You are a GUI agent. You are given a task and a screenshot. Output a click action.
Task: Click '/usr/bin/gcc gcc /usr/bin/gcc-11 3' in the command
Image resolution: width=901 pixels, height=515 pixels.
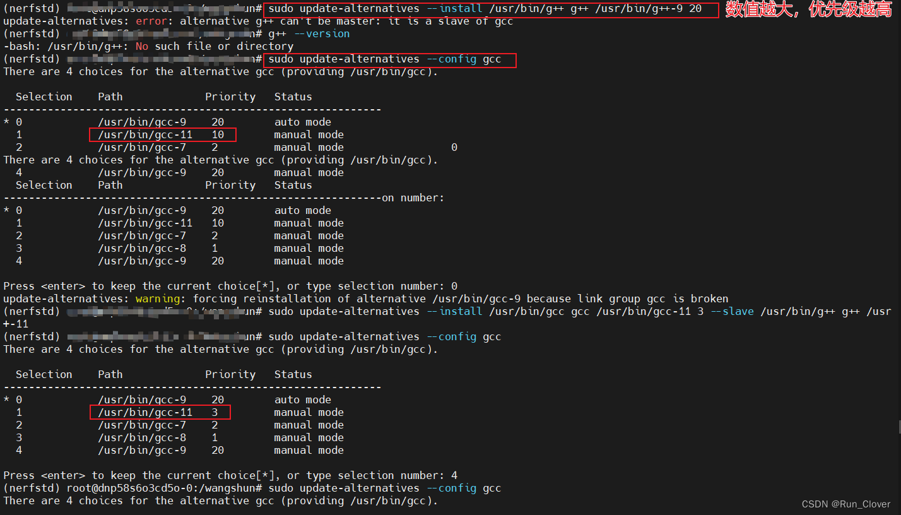click(x=596, y=312)
